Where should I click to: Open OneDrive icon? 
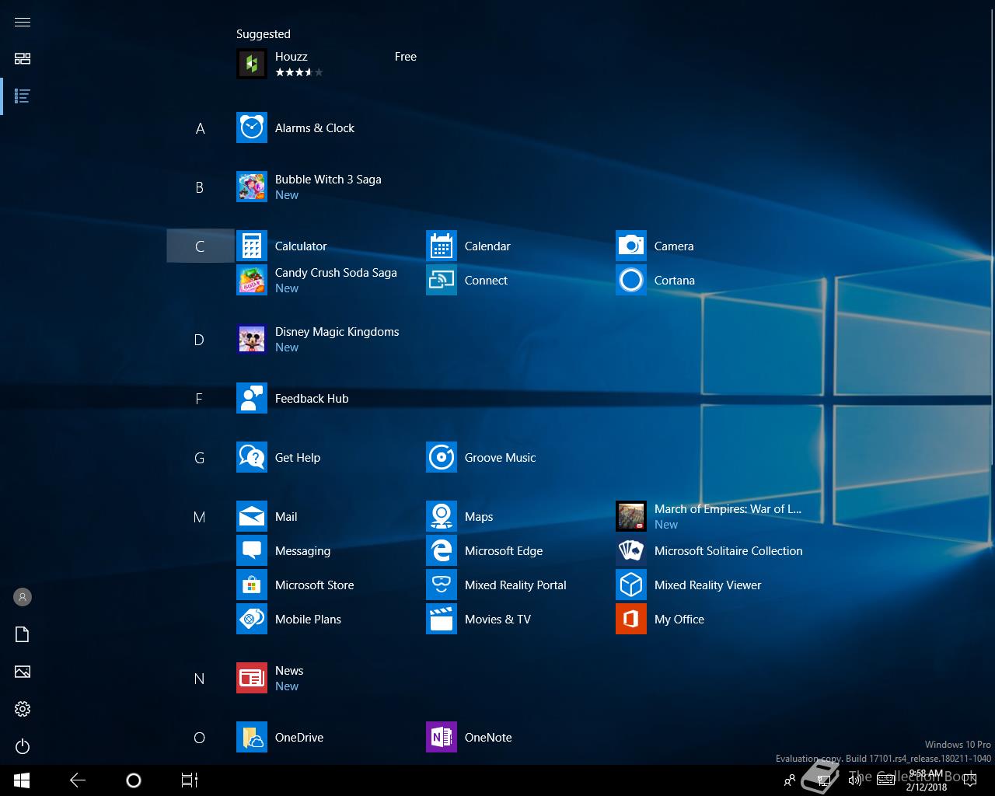252,737
